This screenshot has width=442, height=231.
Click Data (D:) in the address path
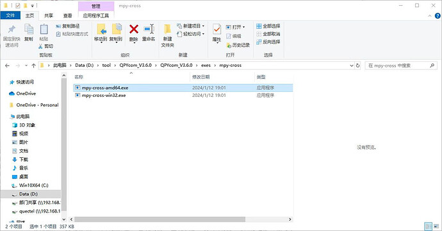tap(85, 65)
